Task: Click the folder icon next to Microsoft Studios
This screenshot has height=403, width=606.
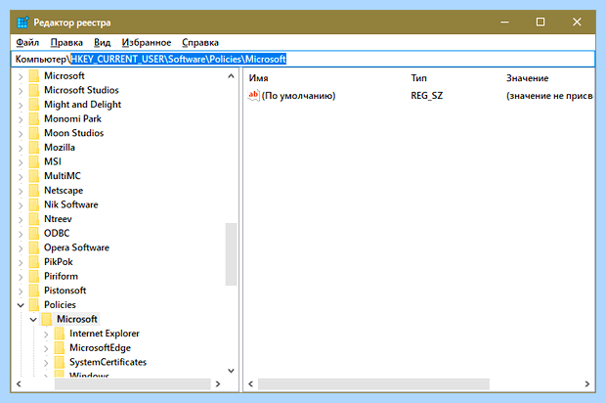Action: (34, 90)
